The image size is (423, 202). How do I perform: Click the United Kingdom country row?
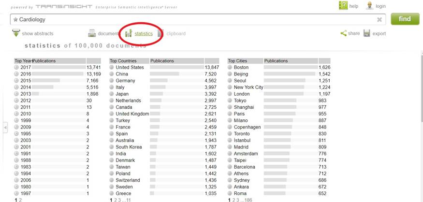coord(164,114)
